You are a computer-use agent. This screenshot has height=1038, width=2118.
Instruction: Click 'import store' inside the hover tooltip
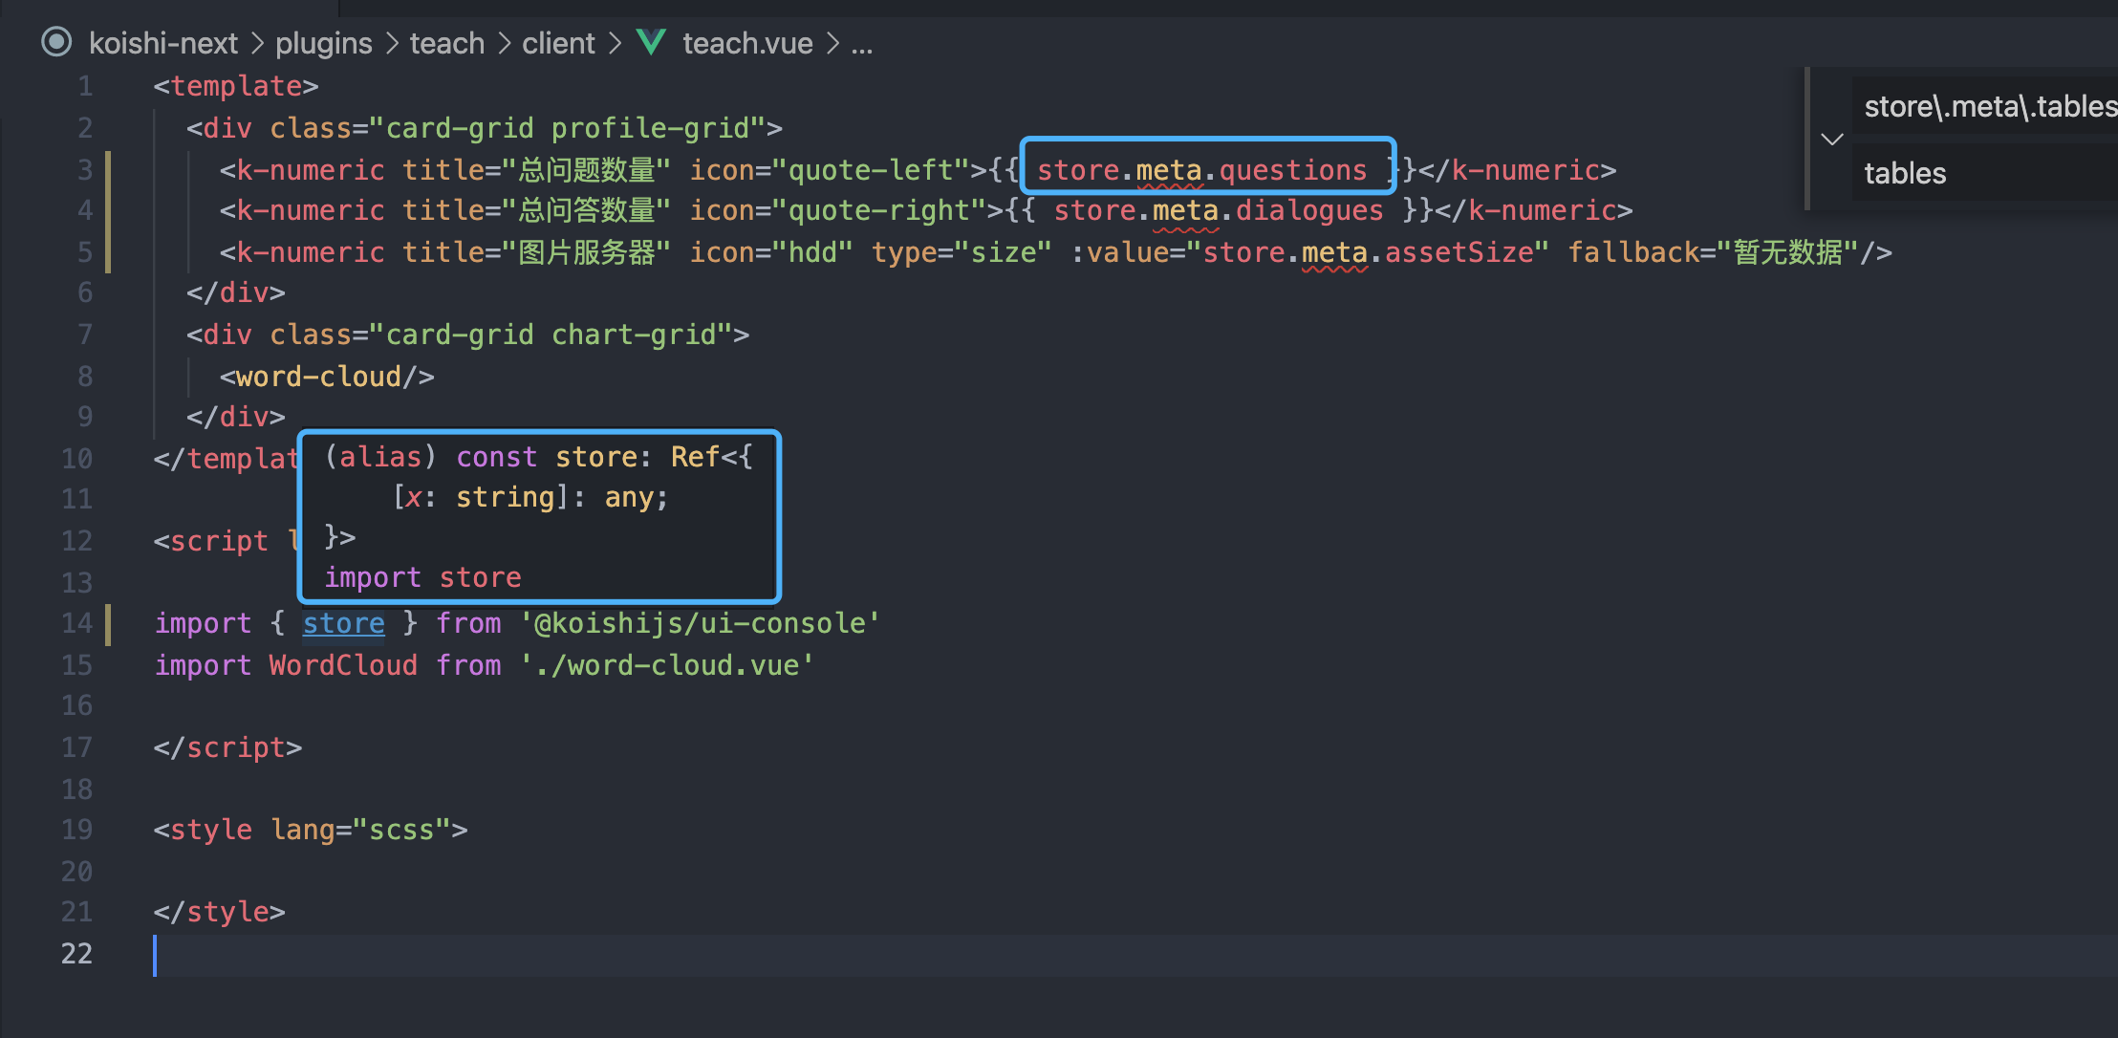422,576
